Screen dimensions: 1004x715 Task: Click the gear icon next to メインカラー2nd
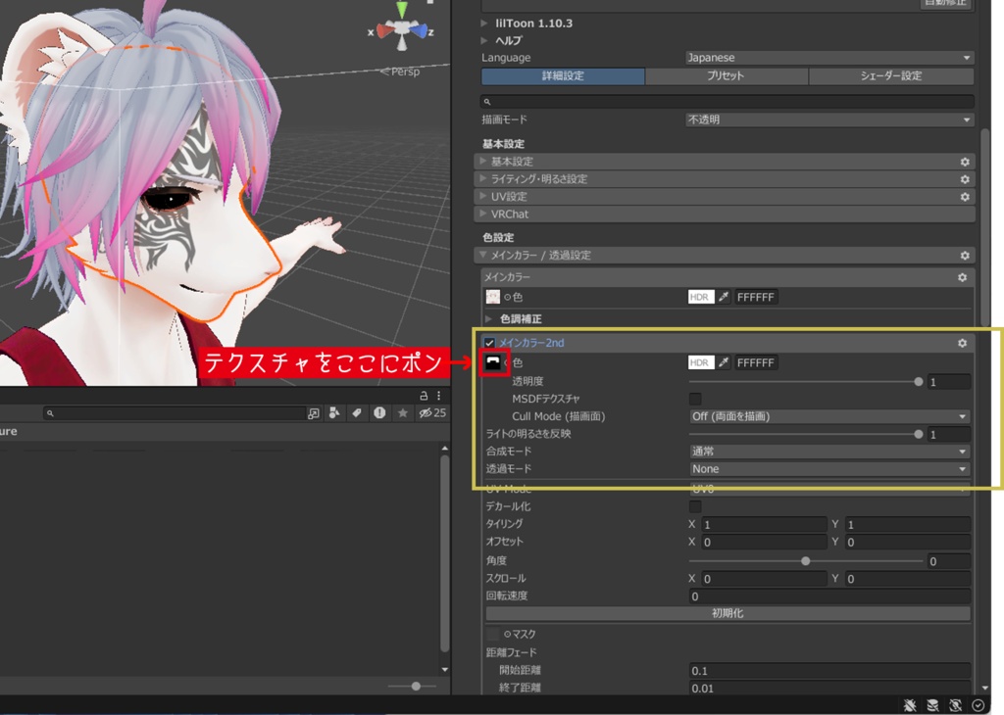point(962,343)
